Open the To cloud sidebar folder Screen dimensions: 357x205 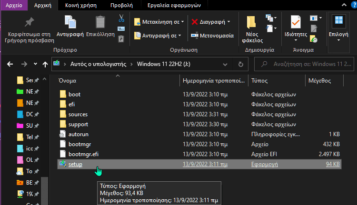click(28, 171)
